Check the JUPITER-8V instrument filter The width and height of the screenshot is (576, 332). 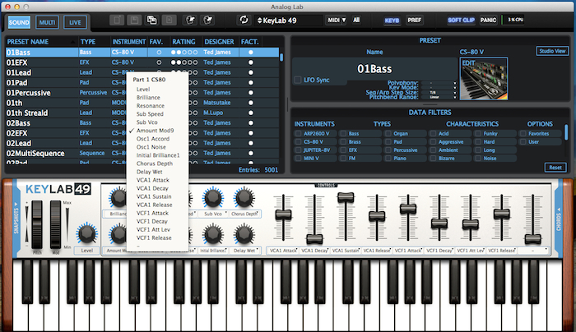(x=298, y=150)
